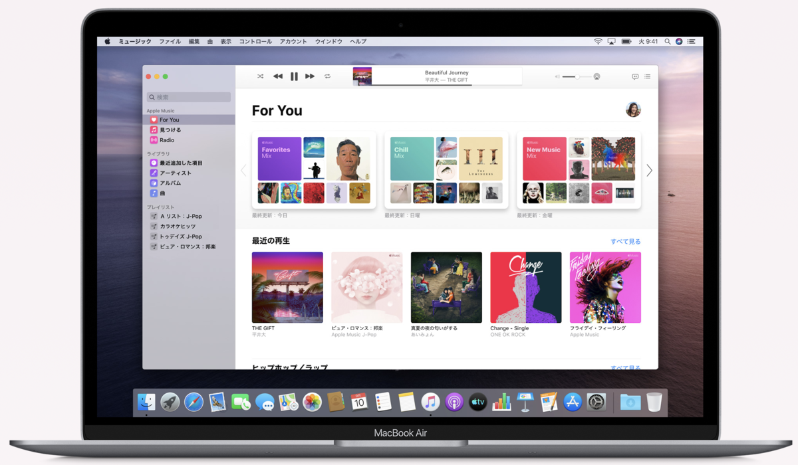
Task: Adjust the volume slider
Action: (577, 76)
